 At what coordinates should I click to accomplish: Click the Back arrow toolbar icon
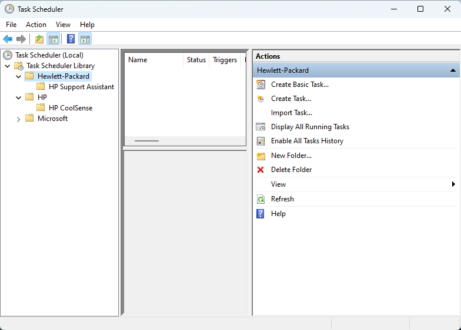[x=8, y=39]
